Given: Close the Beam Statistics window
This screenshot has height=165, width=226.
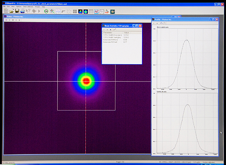Looking at the screenshot, I should [x=140, y=26].
